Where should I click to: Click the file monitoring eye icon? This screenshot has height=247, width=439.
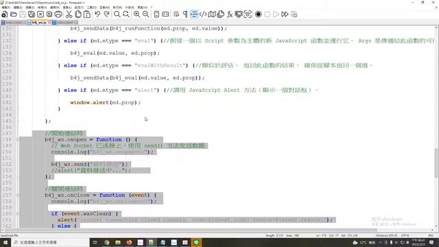pyautogui.click(x=248, y=14)
